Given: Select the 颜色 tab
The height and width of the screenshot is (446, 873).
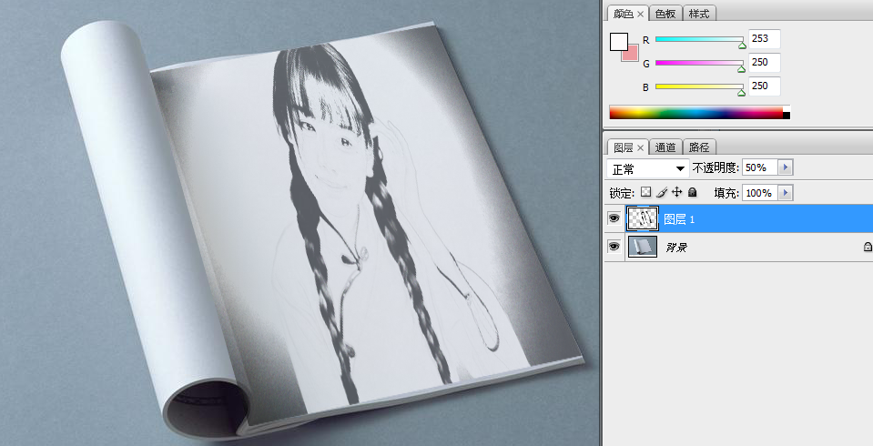Looking at the screenshot, I should coord(623,14).
